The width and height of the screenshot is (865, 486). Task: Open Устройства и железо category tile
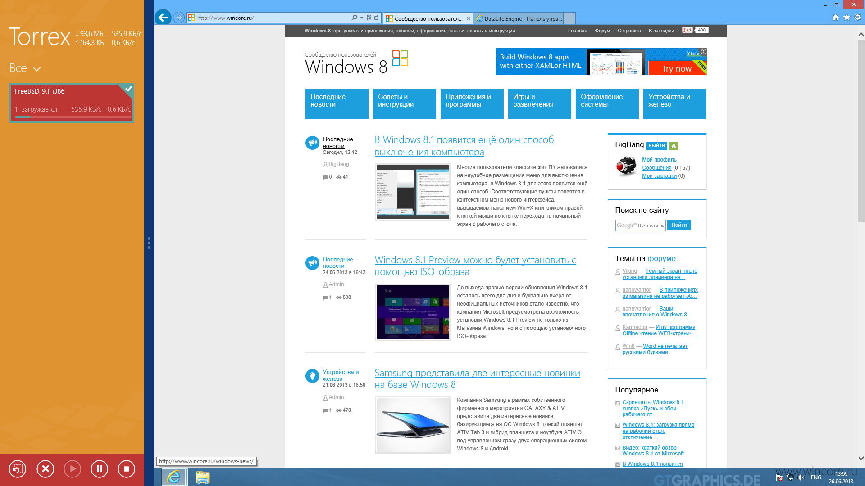pyautogui.click(x=674, y=103)
